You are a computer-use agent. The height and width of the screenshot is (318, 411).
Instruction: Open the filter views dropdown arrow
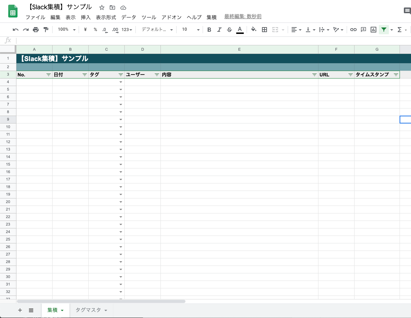coord(392,30)
